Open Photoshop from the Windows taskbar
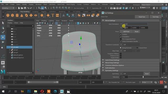The height and width of the screenshot is (94, 168). [29, 91]
